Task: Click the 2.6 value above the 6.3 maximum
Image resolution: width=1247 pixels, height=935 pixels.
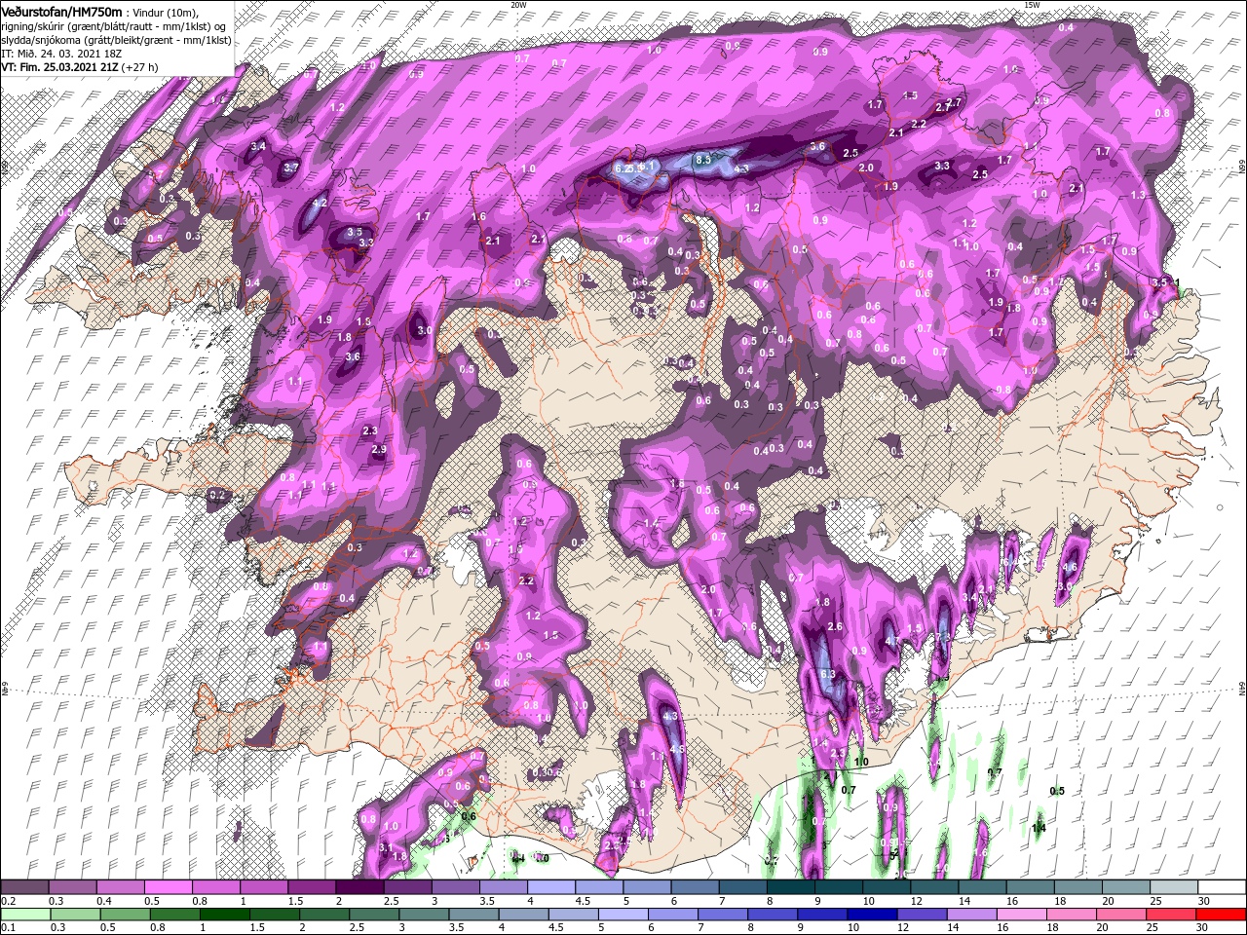Action: (x=834, y=627)
